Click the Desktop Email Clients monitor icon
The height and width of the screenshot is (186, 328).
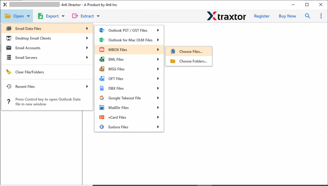pyautogui.click(x=9, y=38)
